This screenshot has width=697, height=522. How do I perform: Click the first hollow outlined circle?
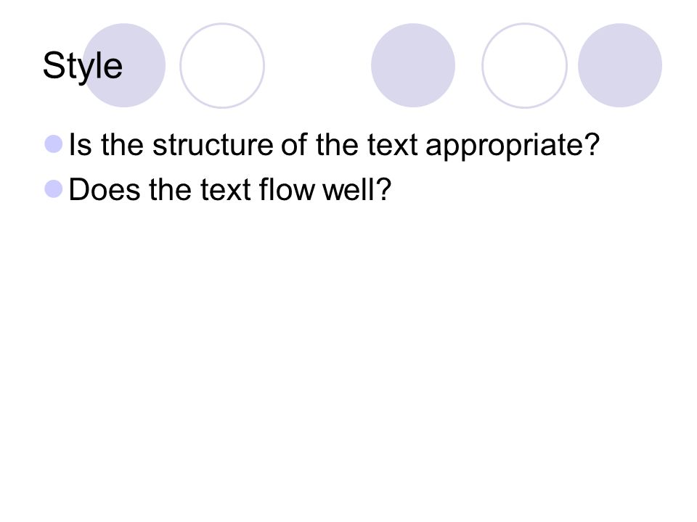(222, 66)
